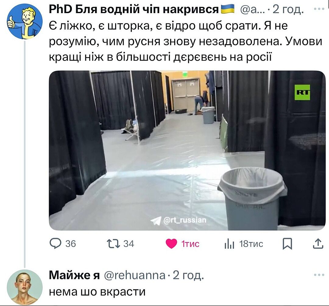Open the embedded RT video thumbnail
Image resolution: width=329 pixels, height=306 pixels.
coord(187,150)
